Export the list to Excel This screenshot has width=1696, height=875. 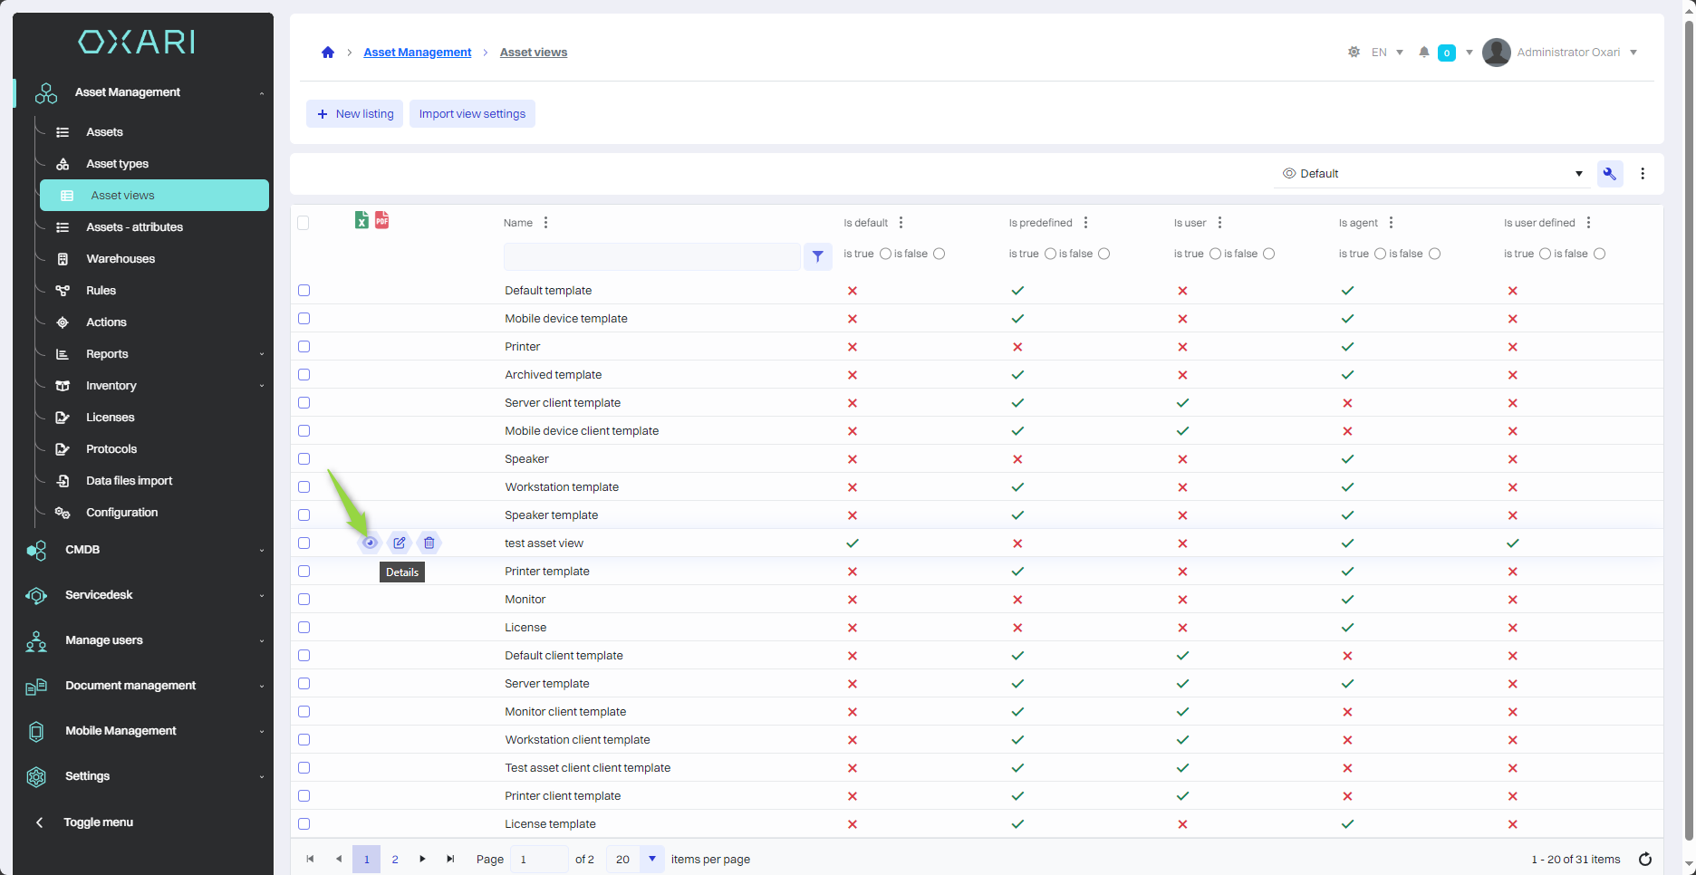click(361, 220)
